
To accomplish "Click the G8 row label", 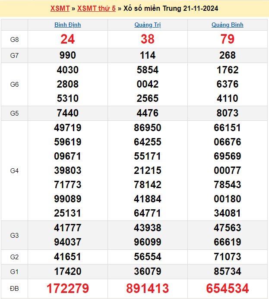I will coord(14,40).
